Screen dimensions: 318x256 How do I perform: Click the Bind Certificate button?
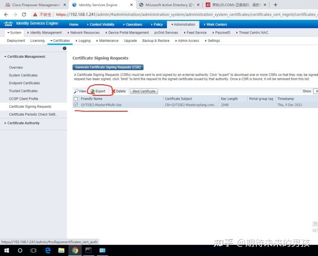coord(144,91)
